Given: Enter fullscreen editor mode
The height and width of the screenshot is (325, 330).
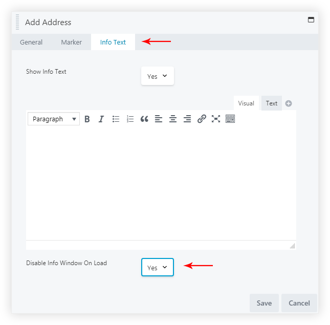Looking at the screenshot, I should (x=216, y=119).
